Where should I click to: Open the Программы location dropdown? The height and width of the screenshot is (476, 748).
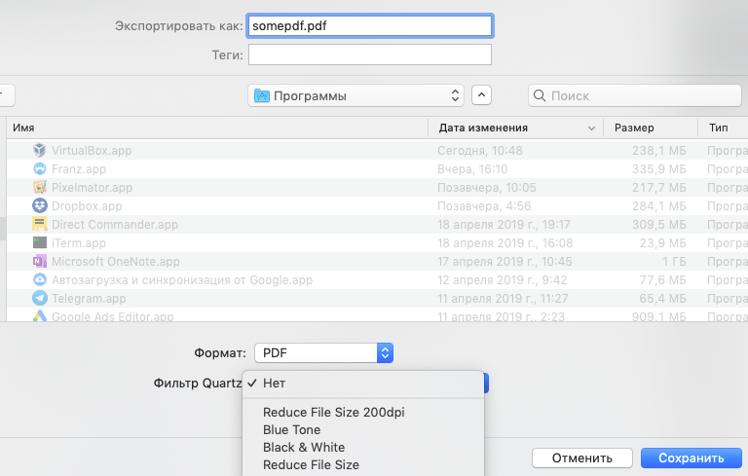[x=355, y=95]
